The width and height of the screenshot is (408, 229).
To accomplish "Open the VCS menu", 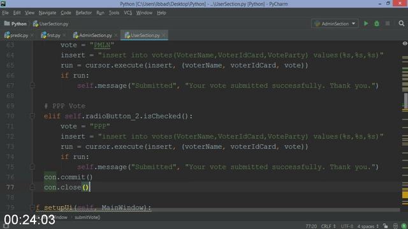I will click(127, 13).
